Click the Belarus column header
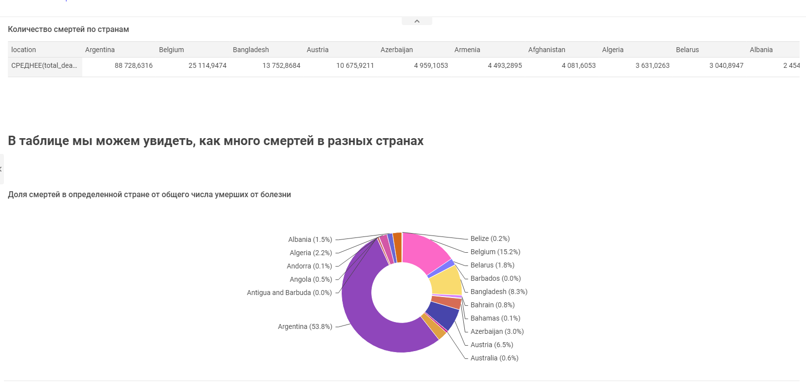 687,50
